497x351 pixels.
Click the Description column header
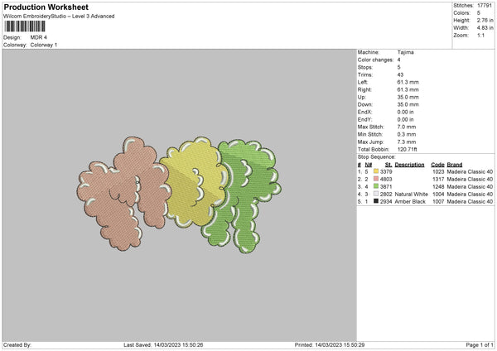[409, 165]
